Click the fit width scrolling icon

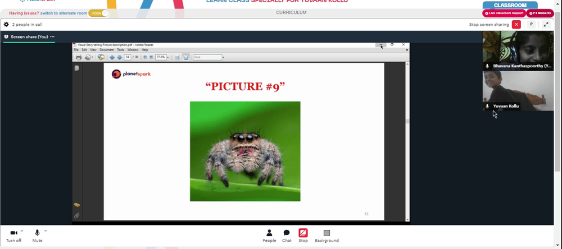click(x=177, y=57)
